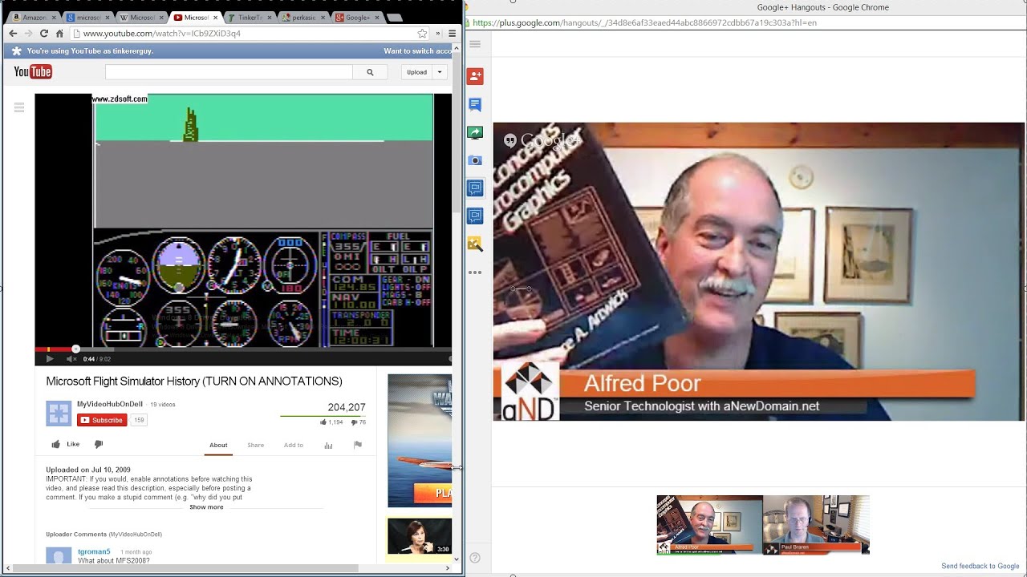Click the Hangouts help question mark icon

pos(475,558)
